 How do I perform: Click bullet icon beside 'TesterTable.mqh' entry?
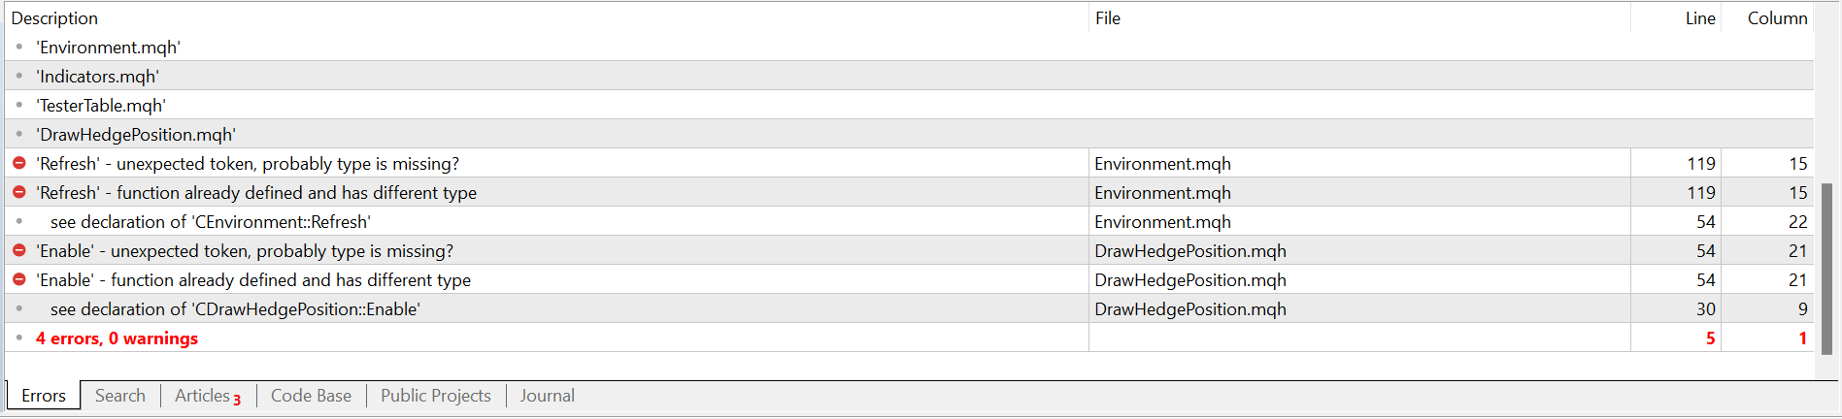coord(19,105)
